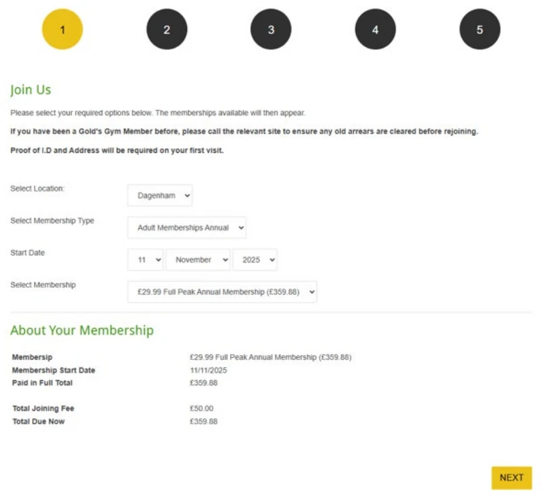Open the Select Location dropdown showing Dagenham

[x=160, y=196]
